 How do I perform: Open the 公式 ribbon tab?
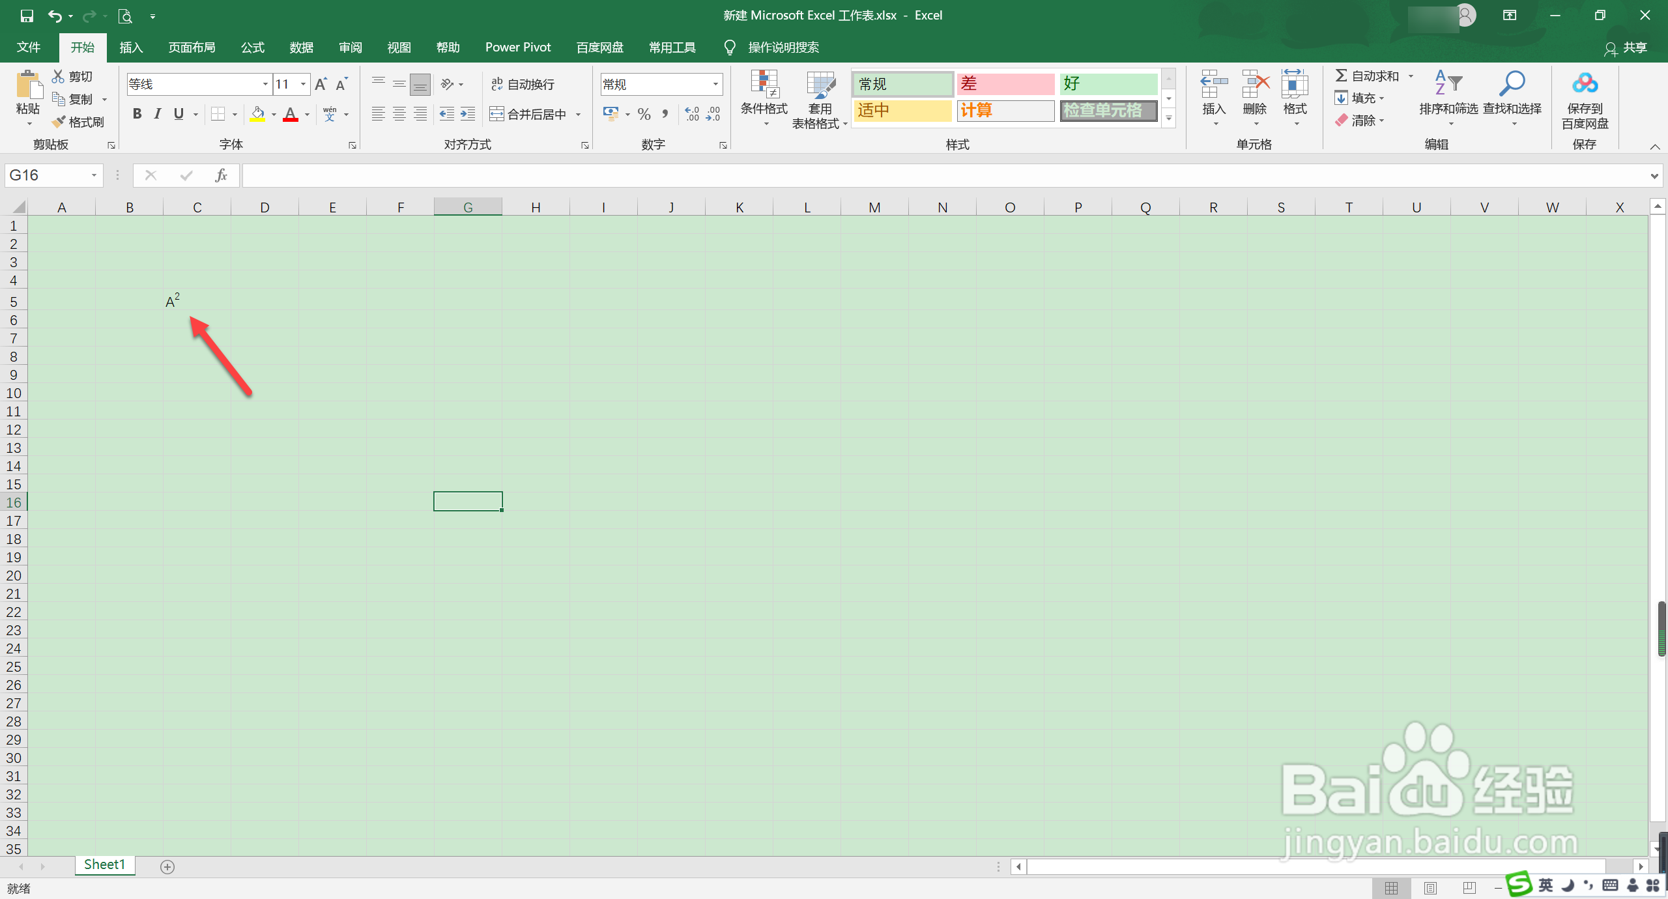coord(252,48)
